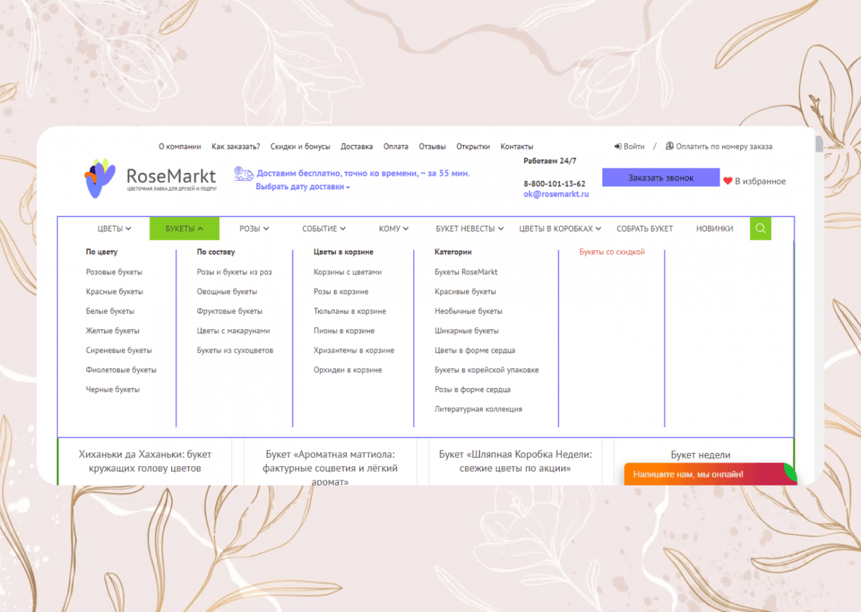Open Как заказать? page
The height and width of the screenshot is (612, 861).
click(236, 146)
